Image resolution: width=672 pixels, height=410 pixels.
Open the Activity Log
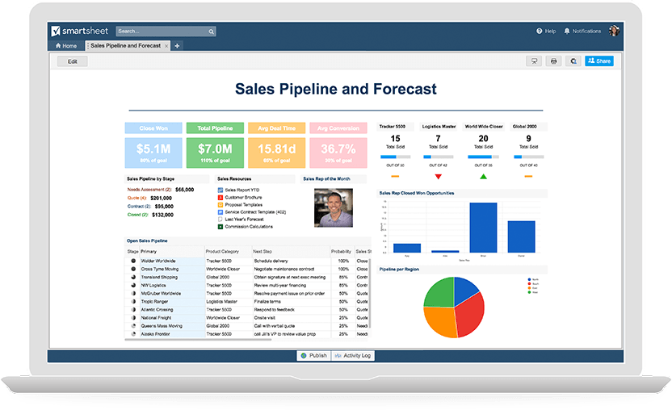(x=352, y=355)
